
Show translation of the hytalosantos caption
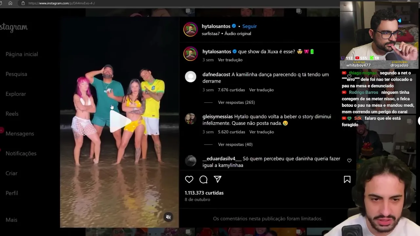[x=230, y=60]
